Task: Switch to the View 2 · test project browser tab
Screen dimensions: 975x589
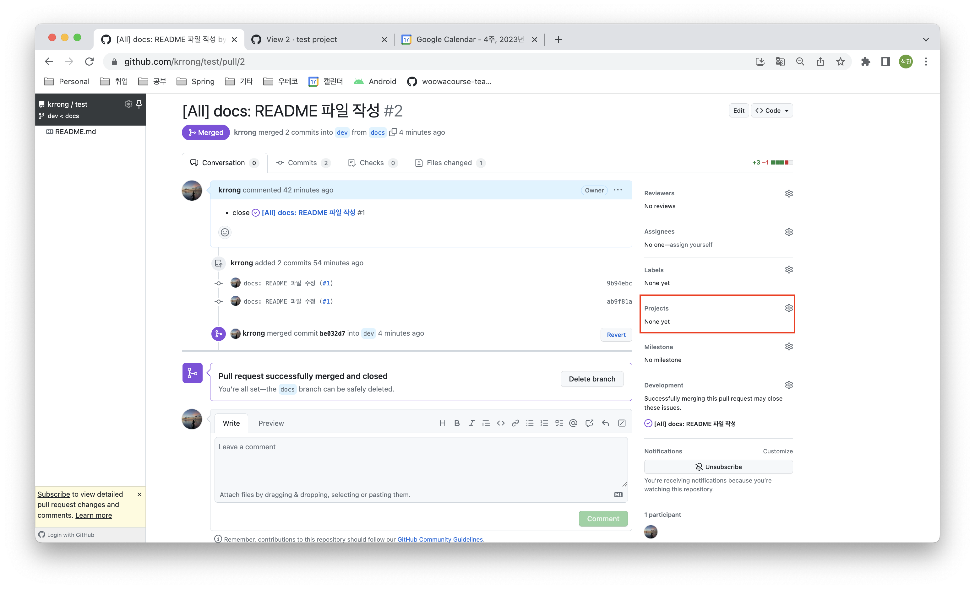Action: coord(320,39)
